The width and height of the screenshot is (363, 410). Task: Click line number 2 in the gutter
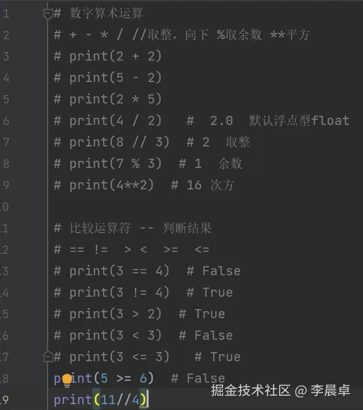[x=6, y=35]
